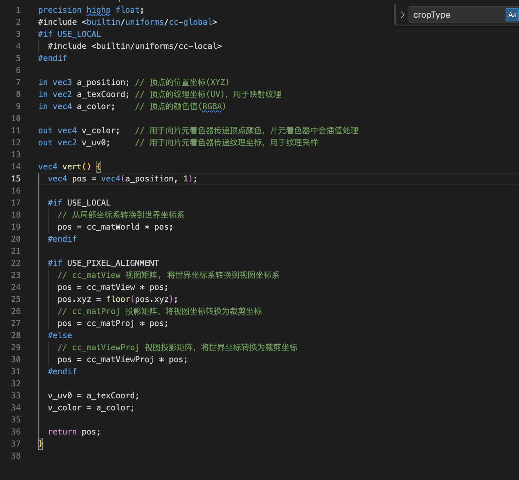Click 'a_texCoord' on line 33

(x=111, y=396)
